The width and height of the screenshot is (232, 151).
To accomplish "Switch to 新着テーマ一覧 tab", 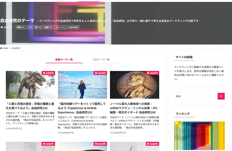I will coord(64,60).
